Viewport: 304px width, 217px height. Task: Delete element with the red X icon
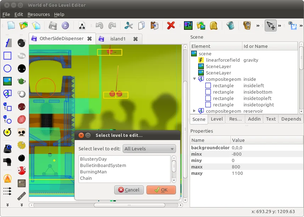[171, 26]
